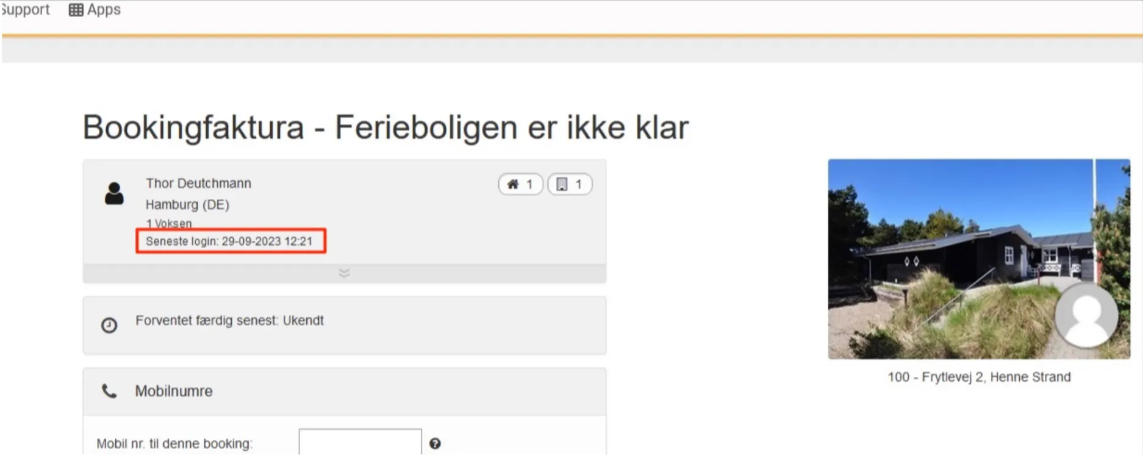Click the house count badge

[x=520, y=184]
